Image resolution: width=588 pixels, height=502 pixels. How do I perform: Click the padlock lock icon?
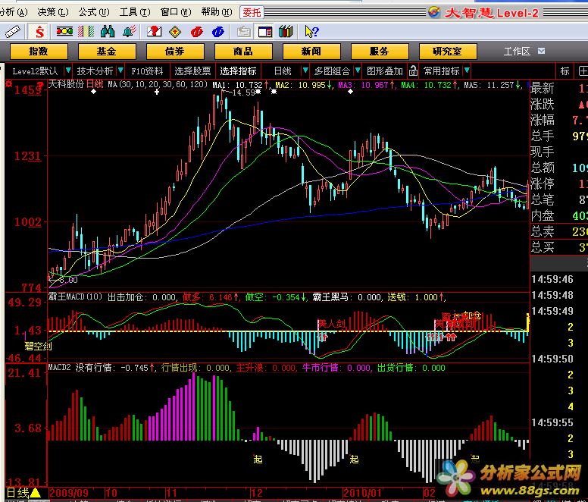pyautogui.click(x=413, y=71)
